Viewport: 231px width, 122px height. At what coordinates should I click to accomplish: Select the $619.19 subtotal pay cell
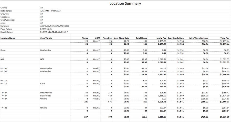[x=226, y=87]
